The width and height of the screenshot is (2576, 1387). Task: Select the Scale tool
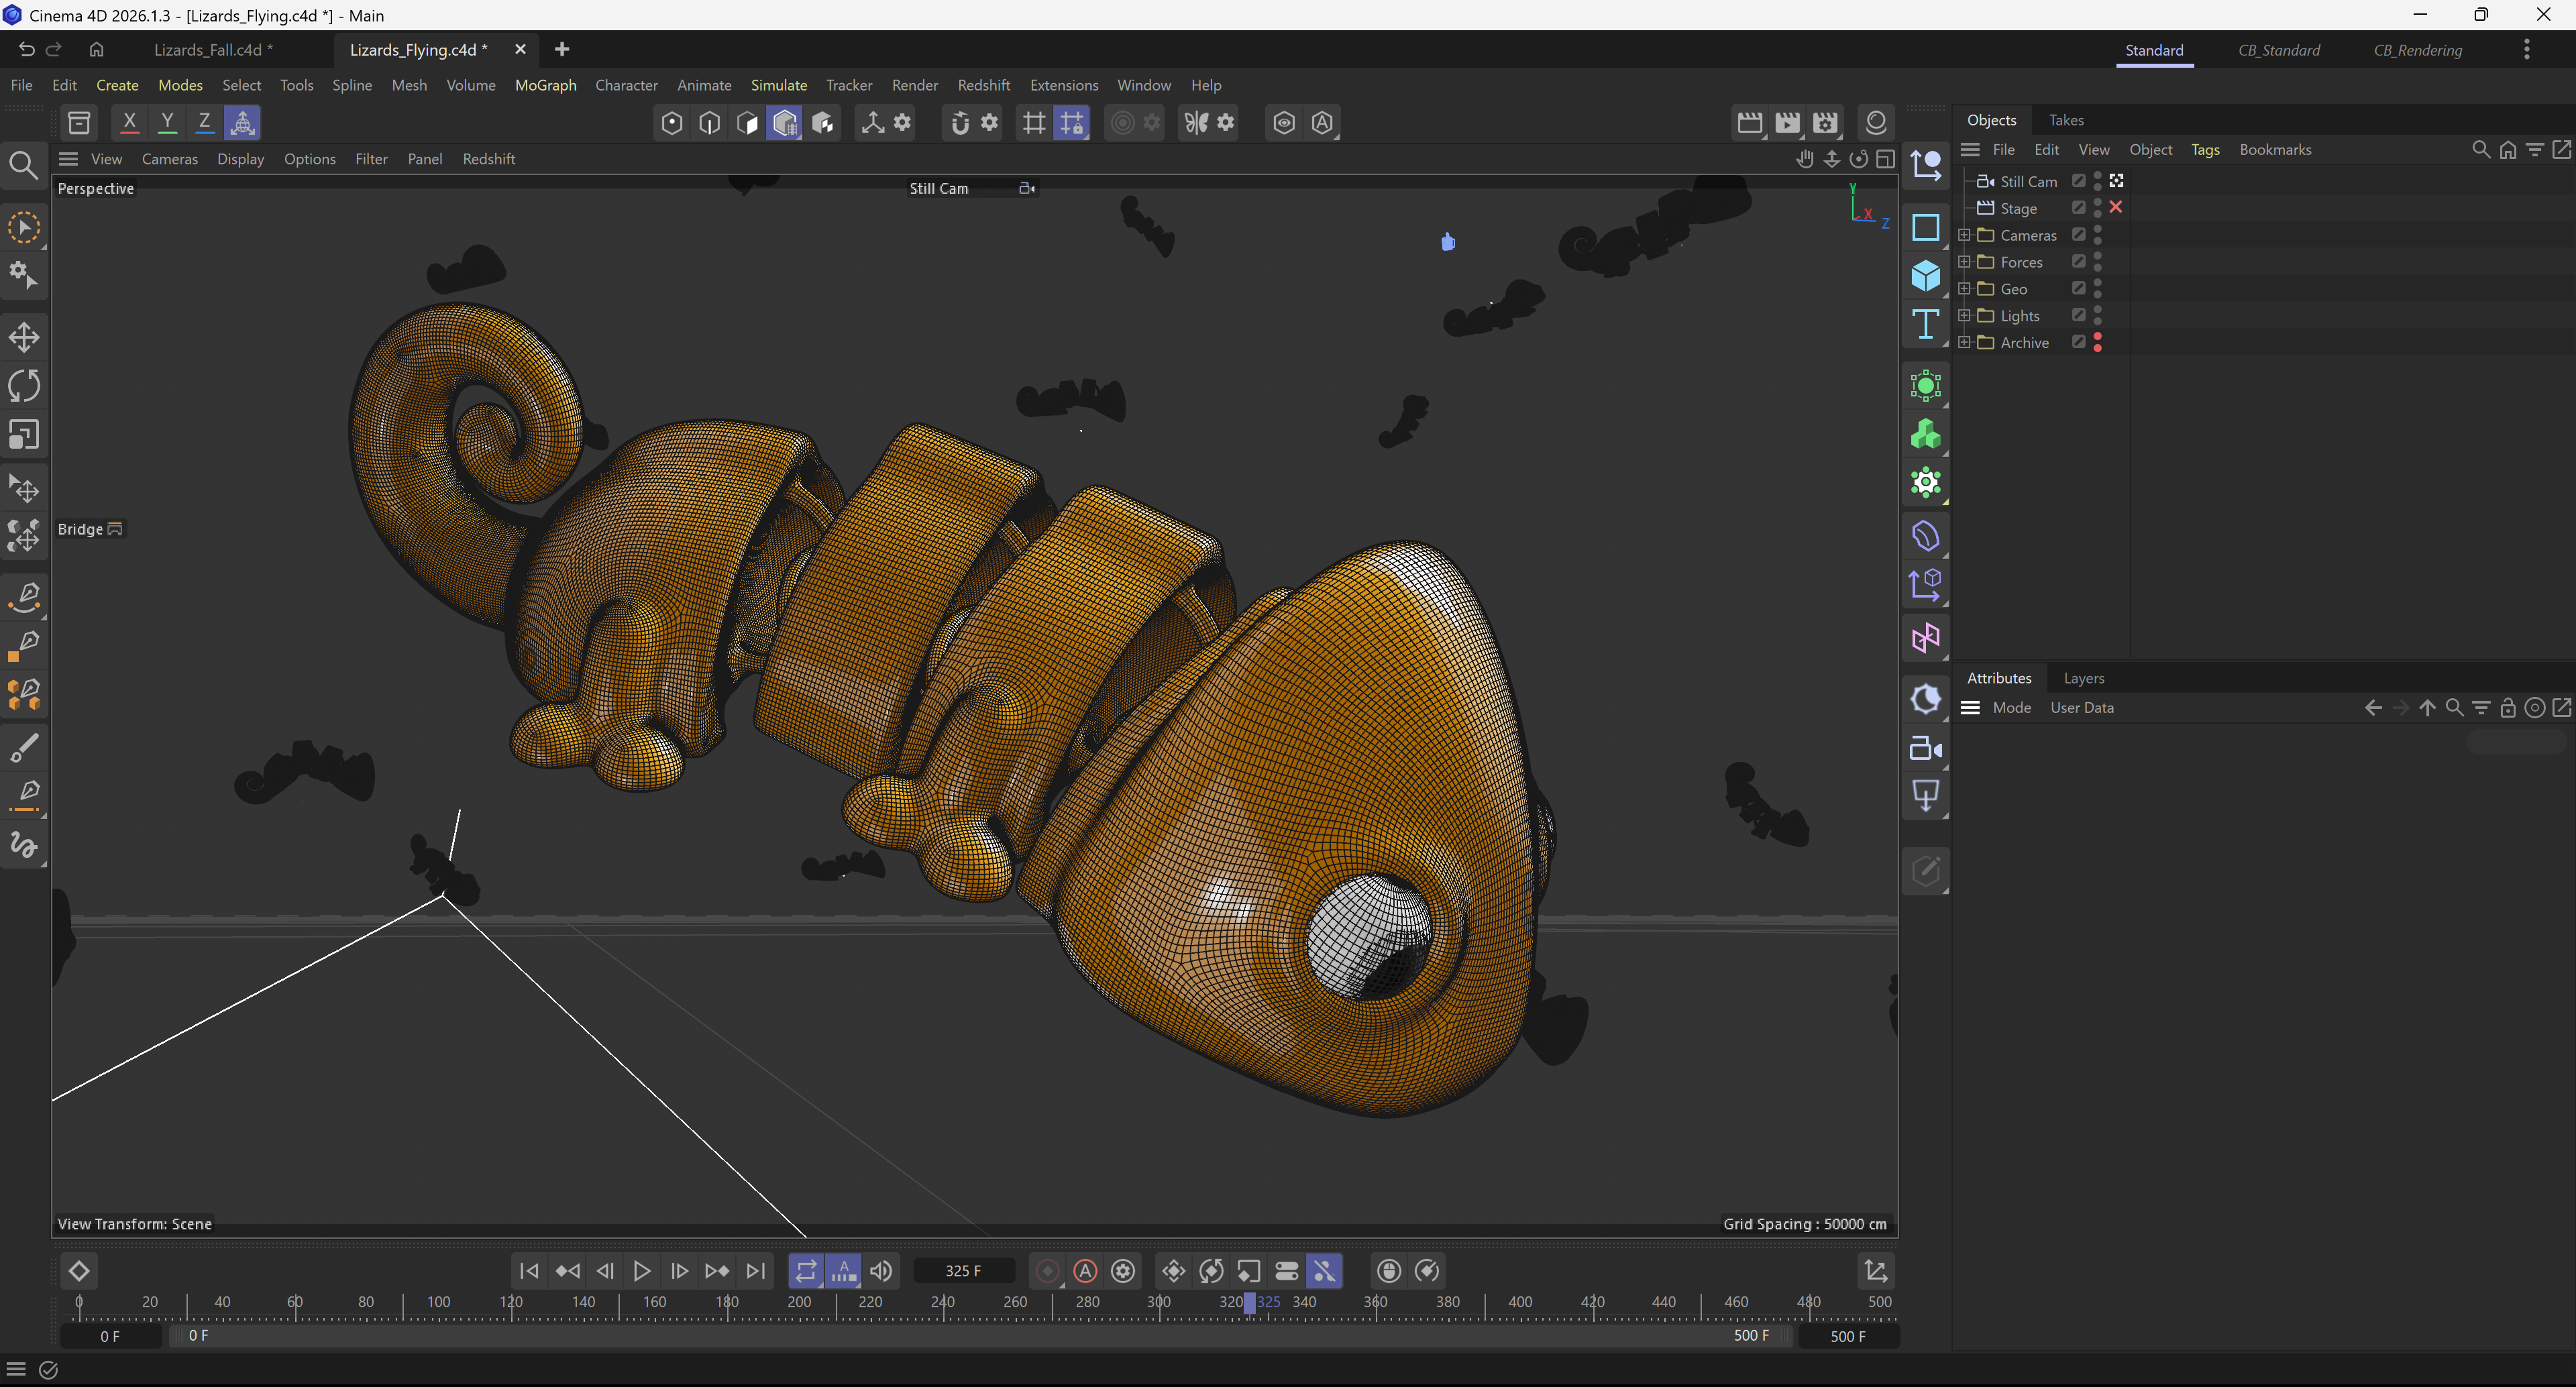[24, 435]
